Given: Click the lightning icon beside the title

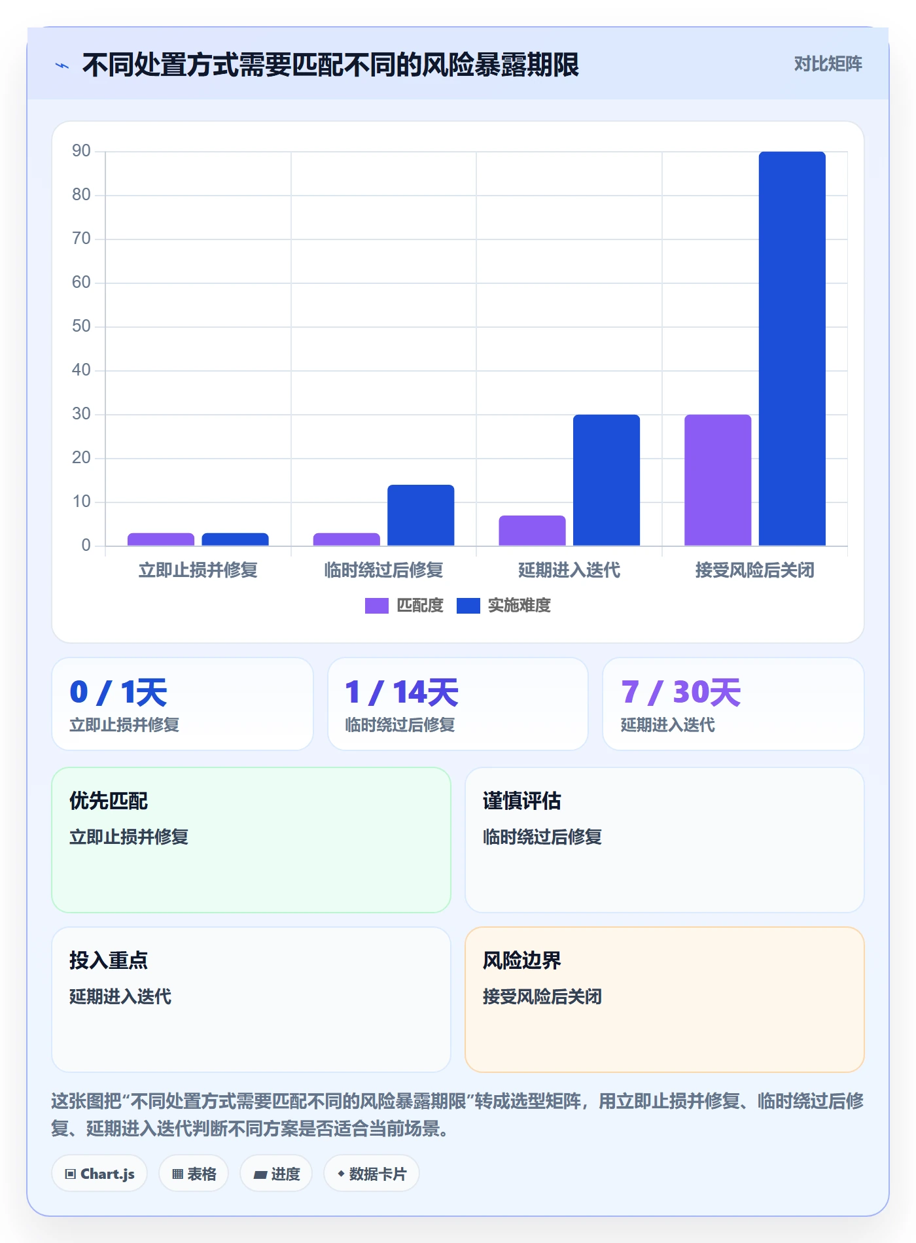Looking at the screenshot, I should [62, 65].
